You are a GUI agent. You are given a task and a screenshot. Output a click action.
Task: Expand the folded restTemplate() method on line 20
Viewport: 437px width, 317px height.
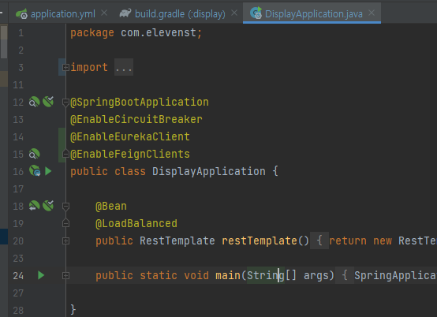point(65,241)
